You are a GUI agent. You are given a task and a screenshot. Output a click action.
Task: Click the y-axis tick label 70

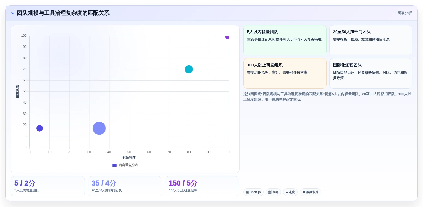click(x=25, y=69)
